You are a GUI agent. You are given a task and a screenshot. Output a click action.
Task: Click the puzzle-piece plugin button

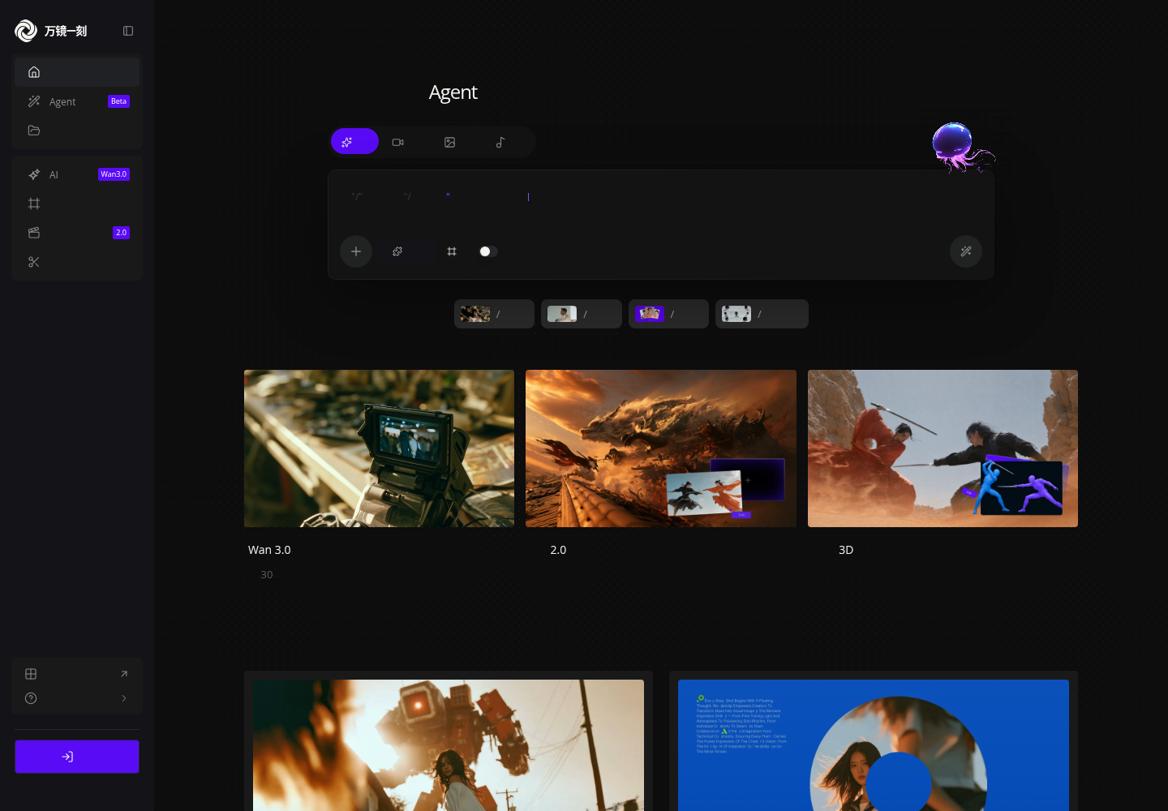coord(397,251)
